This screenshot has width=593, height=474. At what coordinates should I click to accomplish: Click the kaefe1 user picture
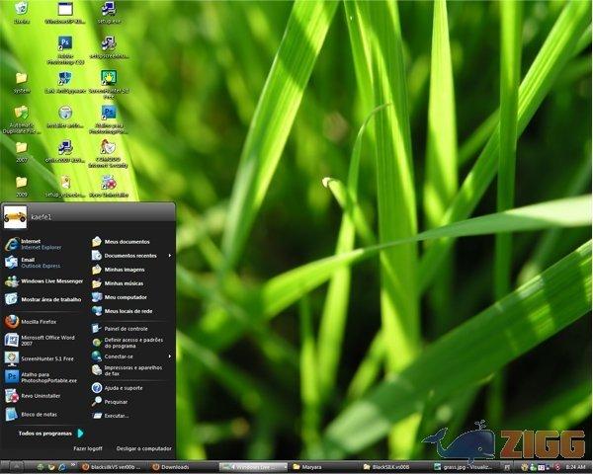[15, 214]
